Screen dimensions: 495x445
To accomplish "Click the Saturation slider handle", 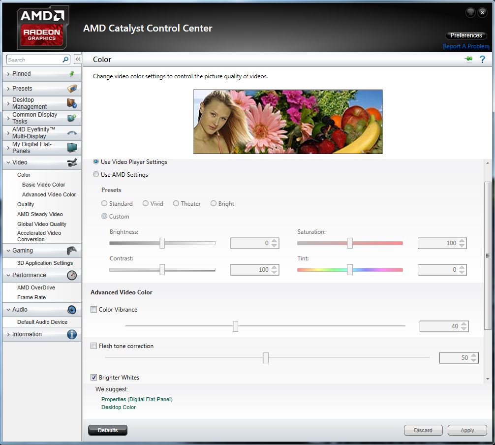I will (350, 243).
